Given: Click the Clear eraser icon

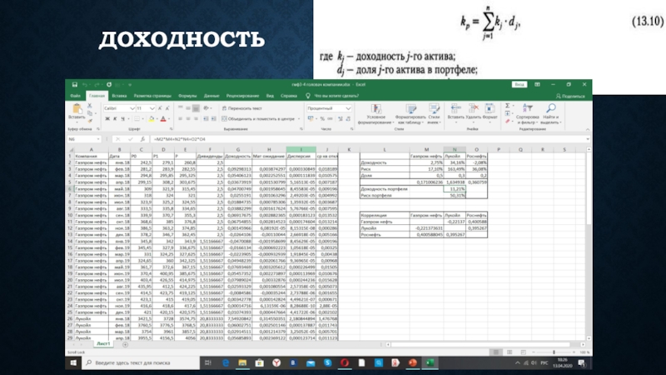Looking at the screenshot, I should coord(508,122).
